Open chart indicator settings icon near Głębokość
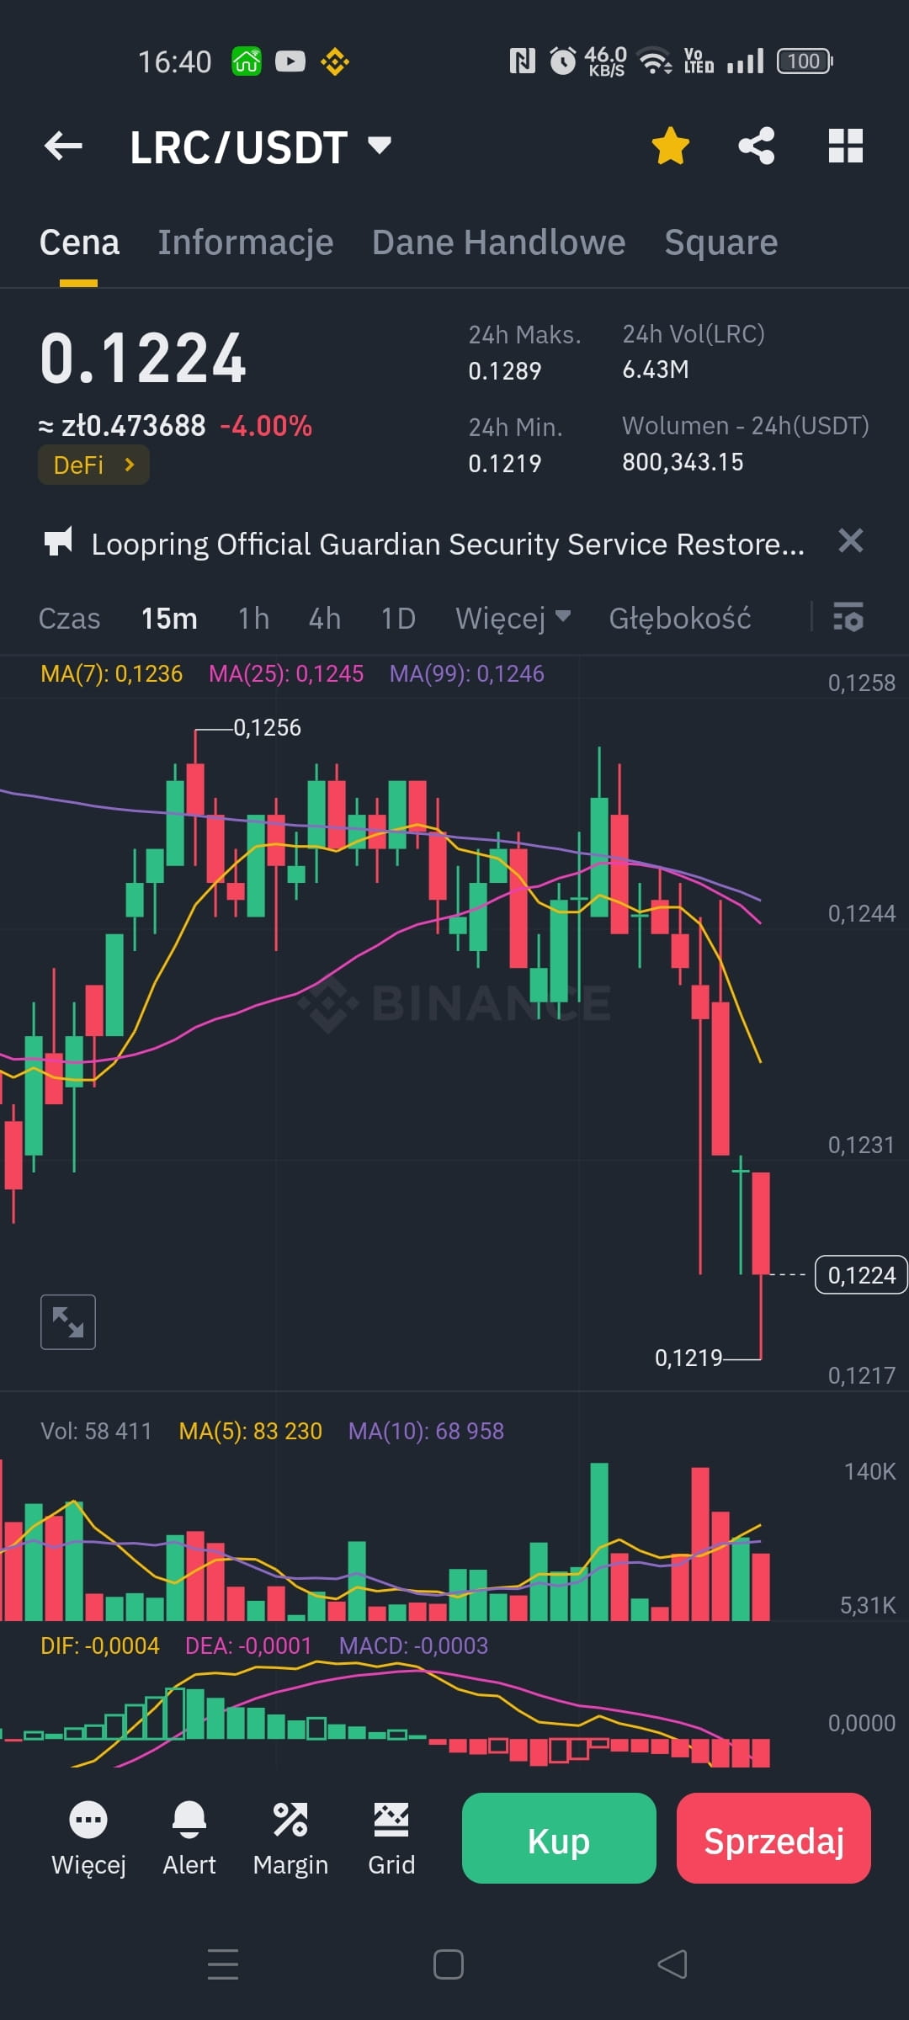 (848, 619)
